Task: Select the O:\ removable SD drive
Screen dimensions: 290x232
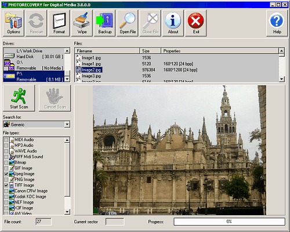Action: coord(34,65)
